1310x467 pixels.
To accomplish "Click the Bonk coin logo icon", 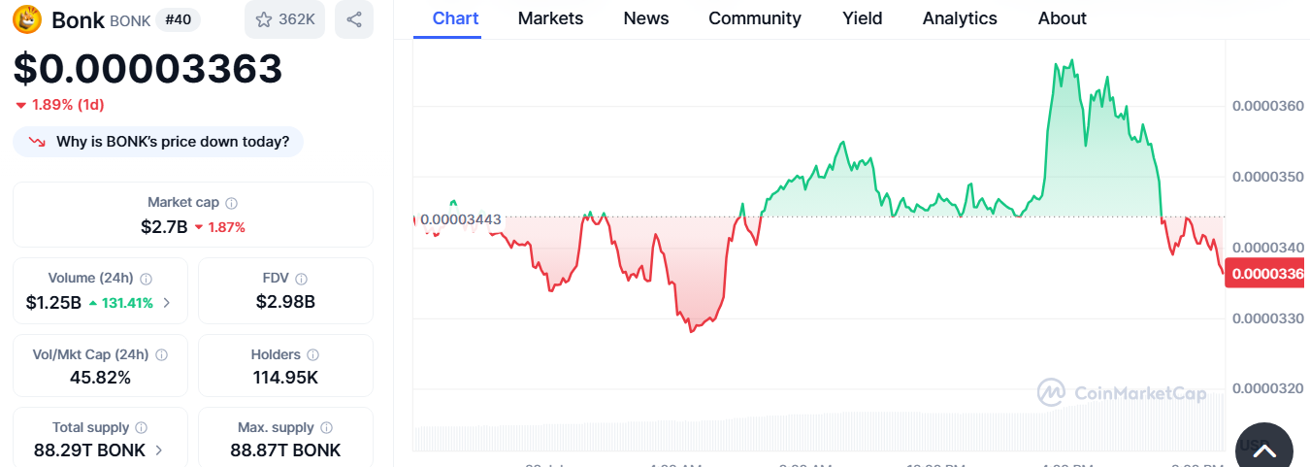I will [27, 19].
